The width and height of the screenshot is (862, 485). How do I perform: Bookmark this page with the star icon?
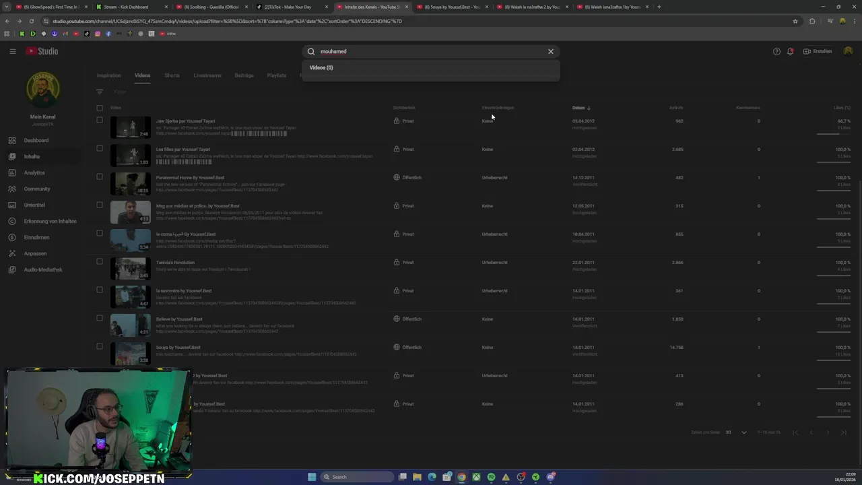[795, 21]
